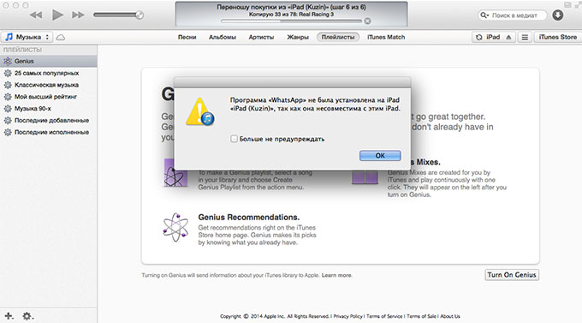The image size is (582, 323).
Task: Click the iCloud cloud icon
Action: [61, 37]
